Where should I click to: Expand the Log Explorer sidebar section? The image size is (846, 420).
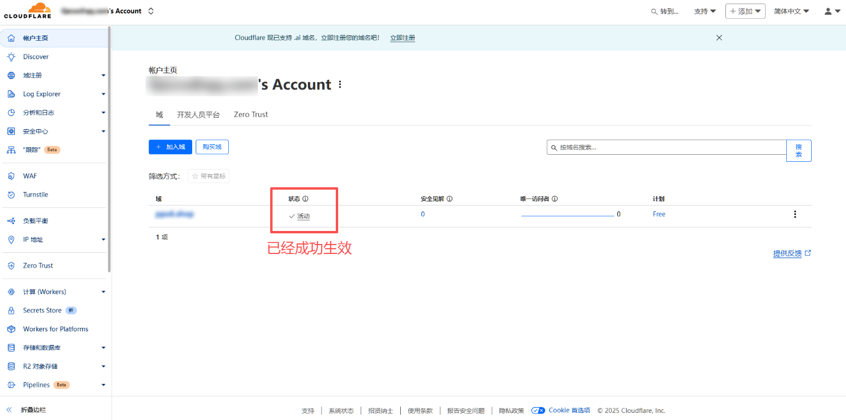[x=103, y=94]
